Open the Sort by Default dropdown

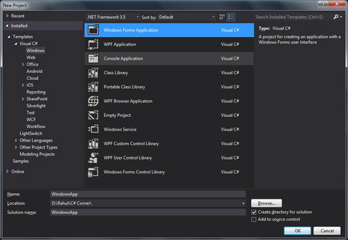coord(187,17)
